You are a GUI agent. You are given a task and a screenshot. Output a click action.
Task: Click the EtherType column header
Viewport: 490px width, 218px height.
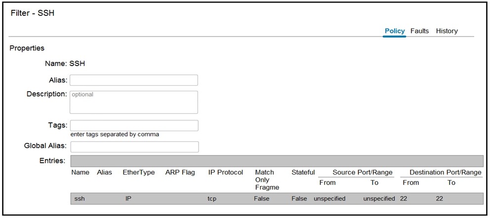tap(139, 173)
